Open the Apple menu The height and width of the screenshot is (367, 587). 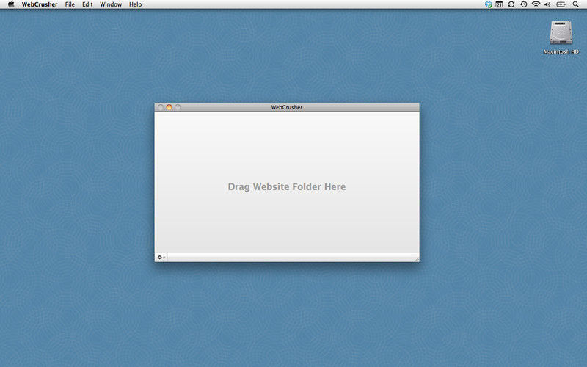pos(11,4)
